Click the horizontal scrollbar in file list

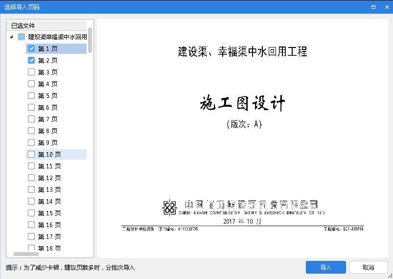click(26, 254)
